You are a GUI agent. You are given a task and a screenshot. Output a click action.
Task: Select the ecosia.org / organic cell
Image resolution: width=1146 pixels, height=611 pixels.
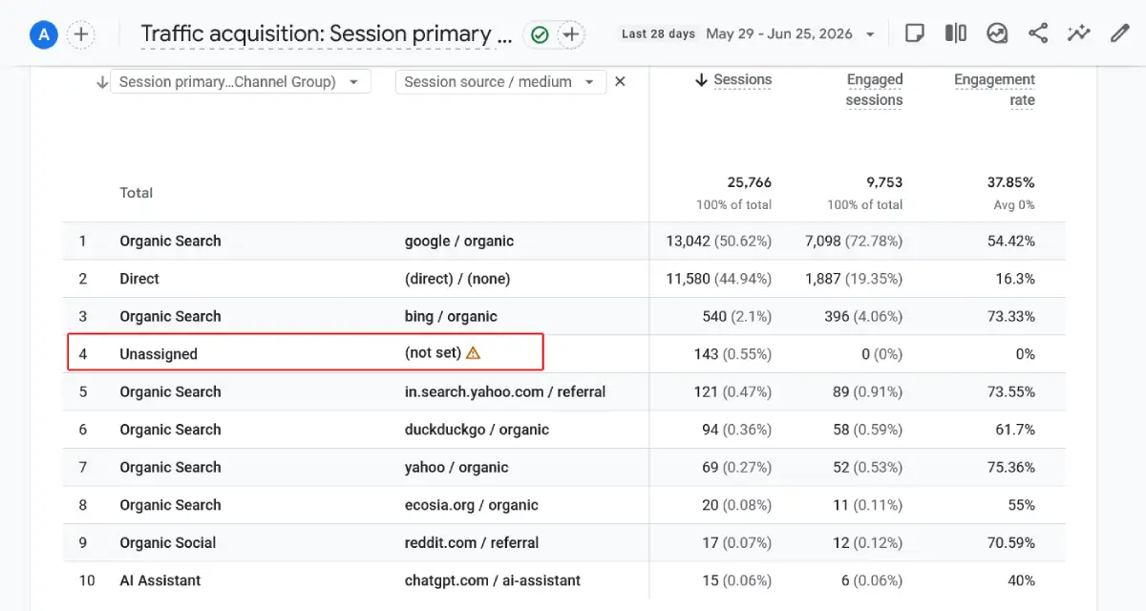pyautogui.click(x=472, y=505)
